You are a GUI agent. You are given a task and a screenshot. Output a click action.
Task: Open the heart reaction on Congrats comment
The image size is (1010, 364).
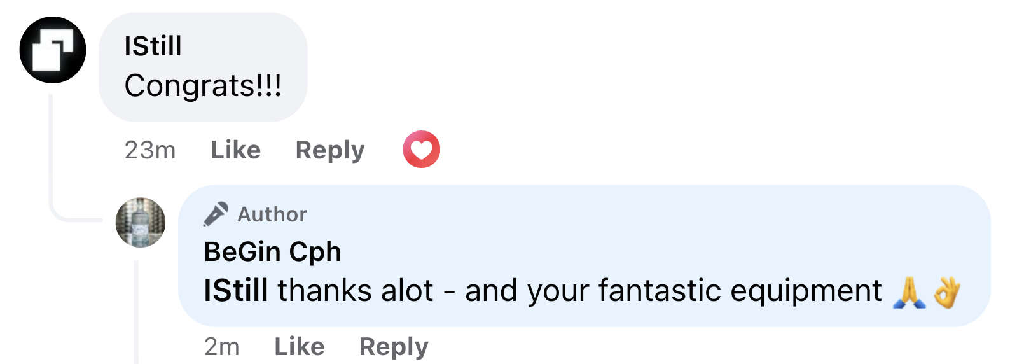click(x=421, y=150)
